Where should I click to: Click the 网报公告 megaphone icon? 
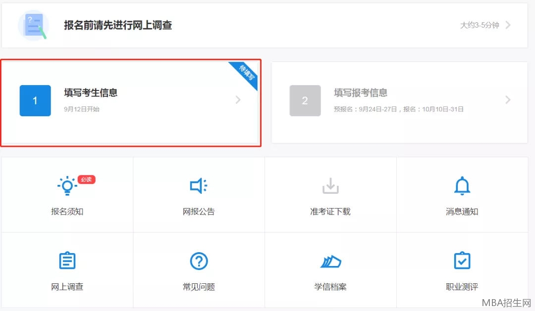199,185
